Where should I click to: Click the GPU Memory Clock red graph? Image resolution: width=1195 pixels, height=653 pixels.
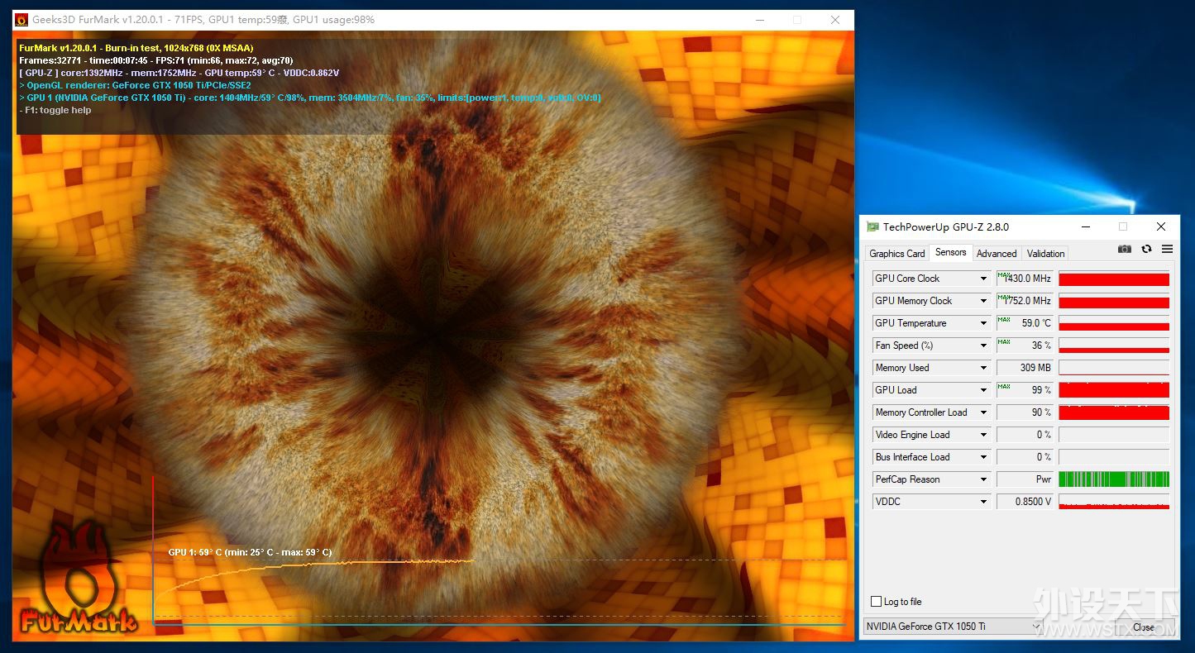pos(1114,301)
